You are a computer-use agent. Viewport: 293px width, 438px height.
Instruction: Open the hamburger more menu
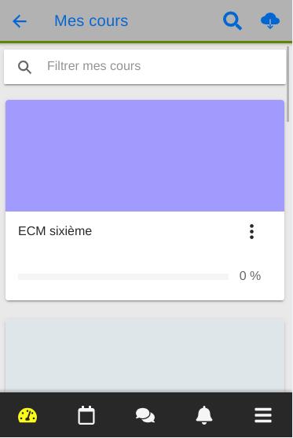point(263,415)
